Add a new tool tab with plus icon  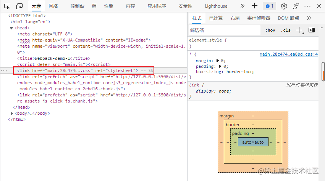[x=254, y=6]
